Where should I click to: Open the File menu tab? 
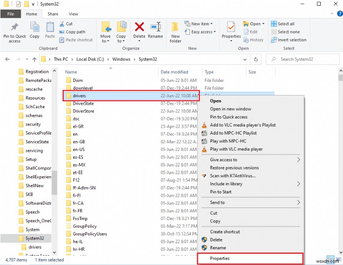tap(10, 14)
